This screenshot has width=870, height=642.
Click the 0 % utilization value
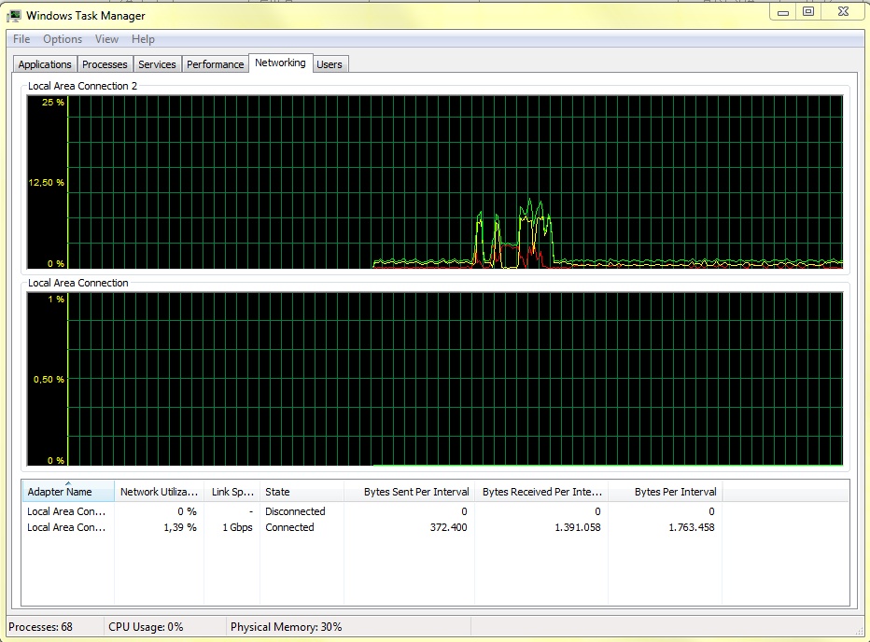click(188, 511)
